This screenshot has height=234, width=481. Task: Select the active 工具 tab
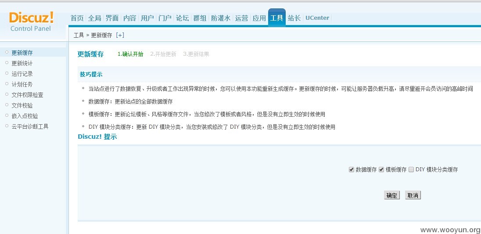pos(276,18)
